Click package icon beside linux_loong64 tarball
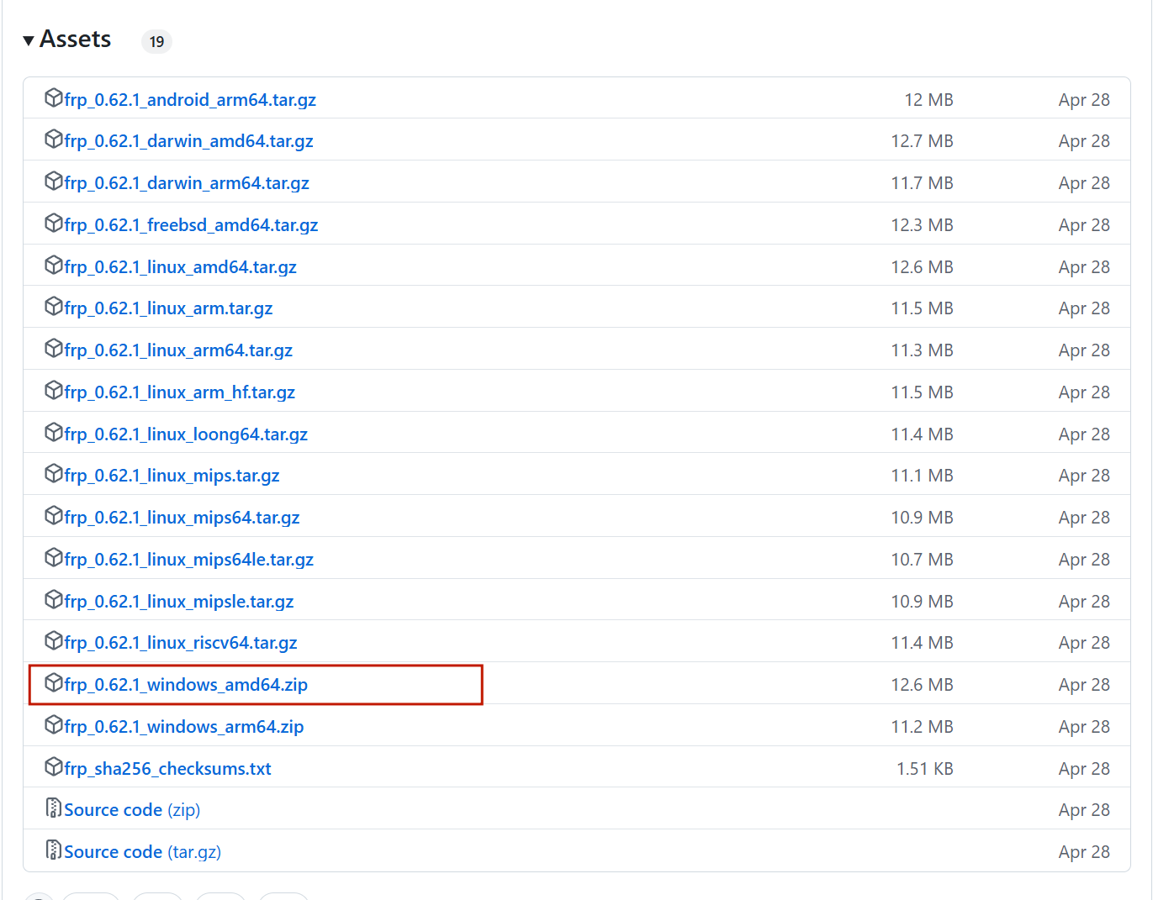This screenshot has height=900, width=1153. [x=54, y=433]
